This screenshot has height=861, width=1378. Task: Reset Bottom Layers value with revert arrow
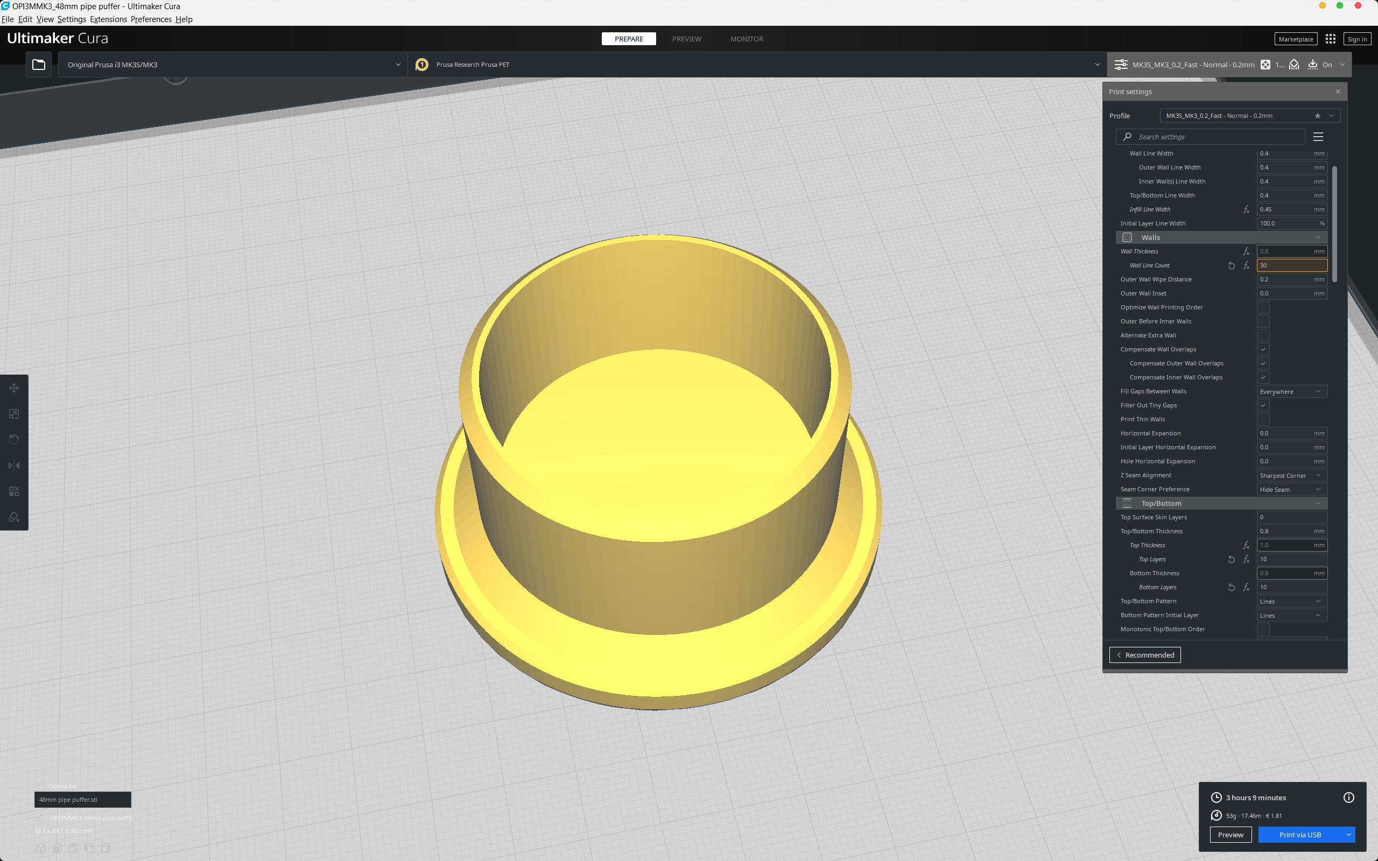pos(1231,587)
